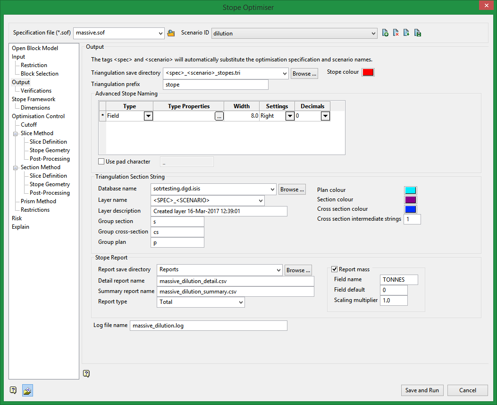Collapse the Slice Method tree node
497x405 pixels.
[x=16, y=134]
